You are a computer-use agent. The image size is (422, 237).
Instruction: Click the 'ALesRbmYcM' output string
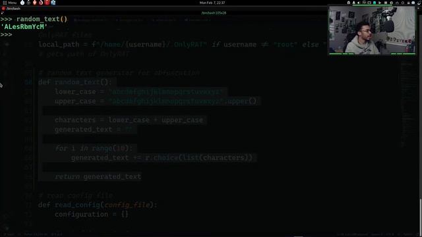coord(24,26)
